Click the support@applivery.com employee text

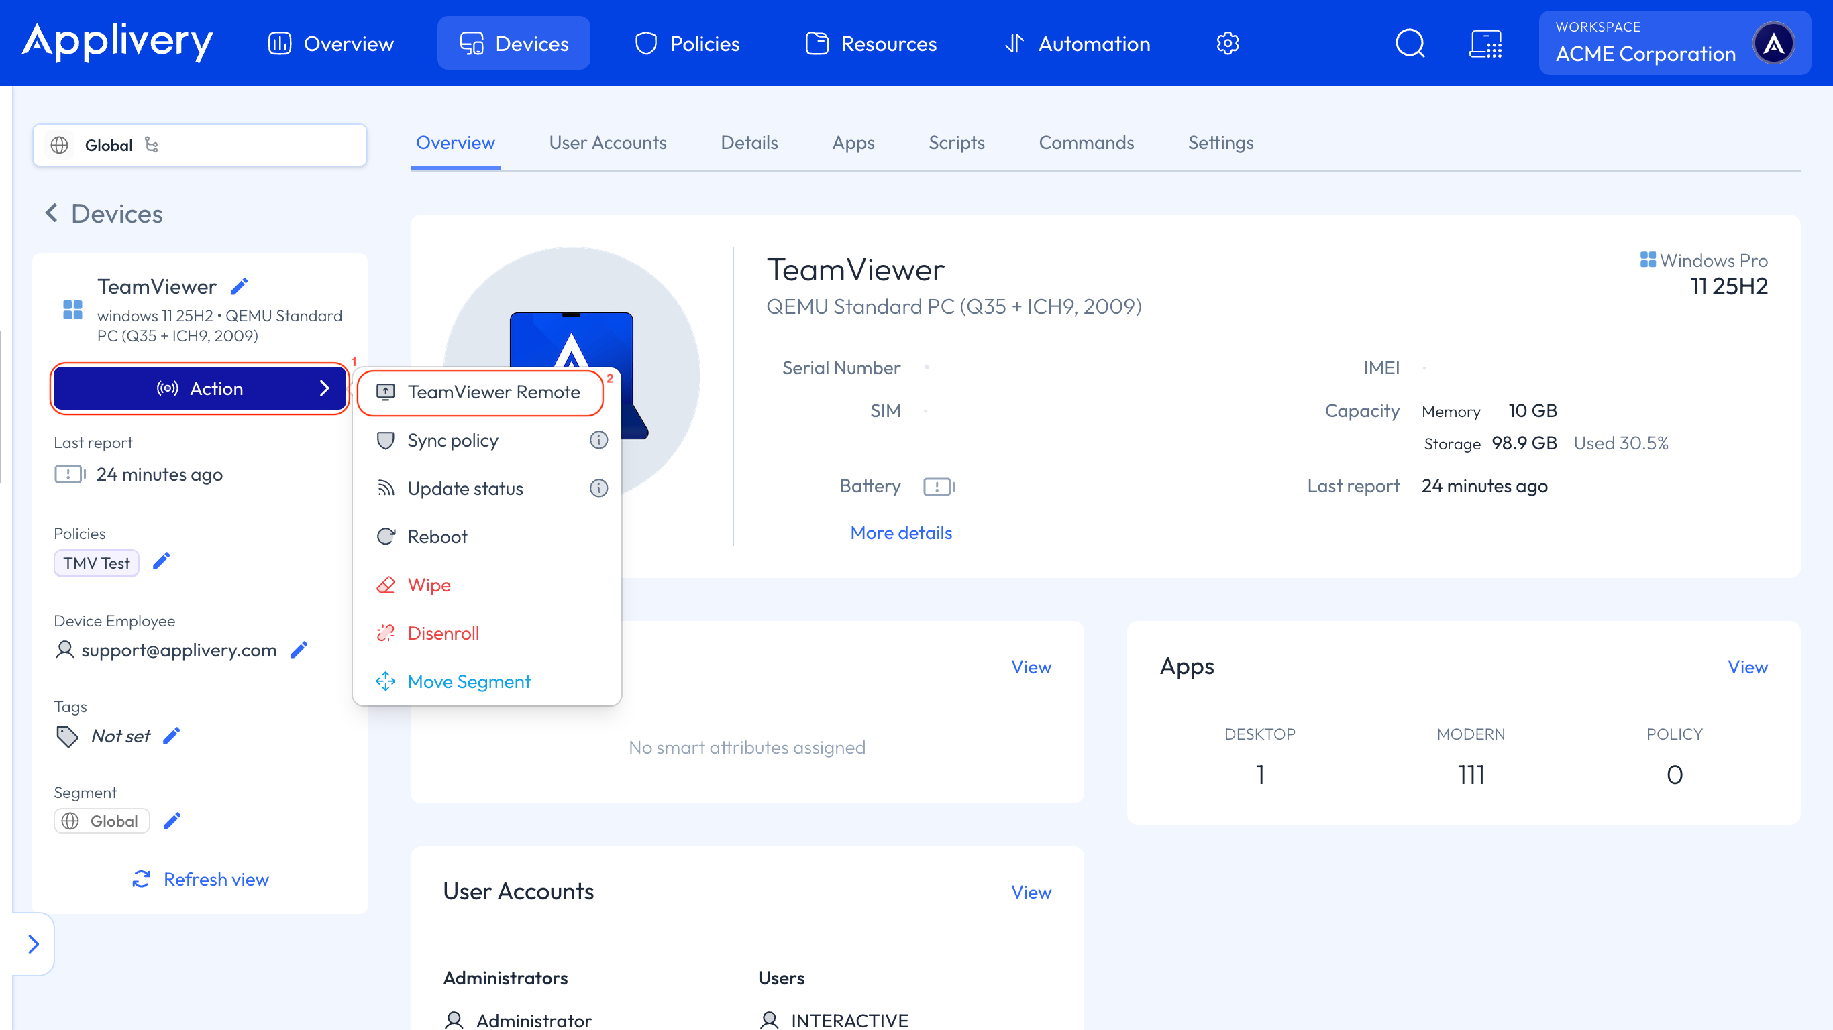[x=179, y=650]
